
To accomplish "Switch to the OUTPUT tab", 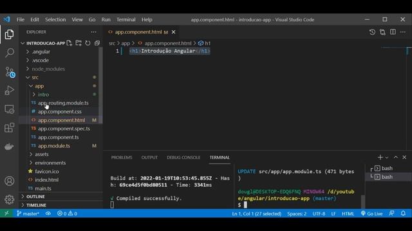I will click(x=149, y=157).
